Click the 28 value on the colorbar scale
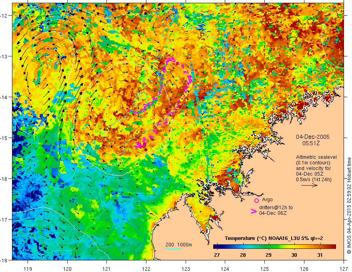The image size is (352, 272). click(x=243, y=255)
